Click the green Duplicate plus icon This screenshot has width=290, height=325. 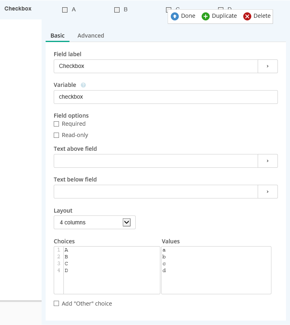pos(206,16)
